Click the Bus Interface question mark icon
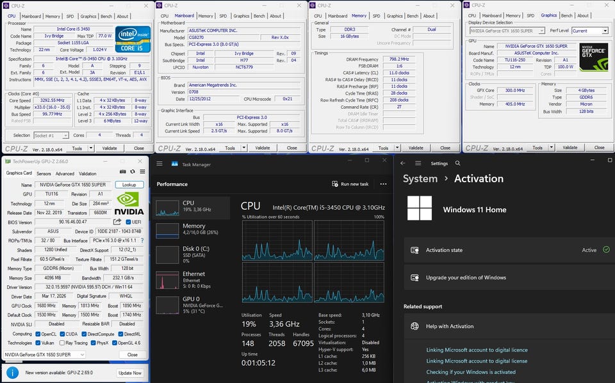The height and width of the screenshot is (383, 615). point(143,240)
